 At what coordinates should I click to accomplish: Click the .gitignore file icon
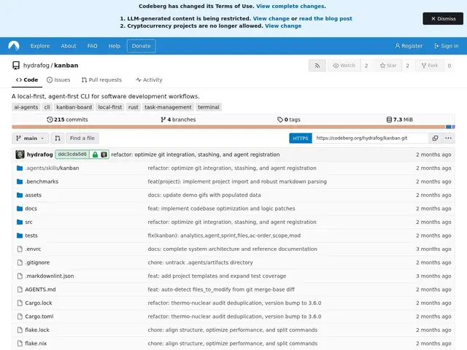pyautogui.click(x=20, y=262)
